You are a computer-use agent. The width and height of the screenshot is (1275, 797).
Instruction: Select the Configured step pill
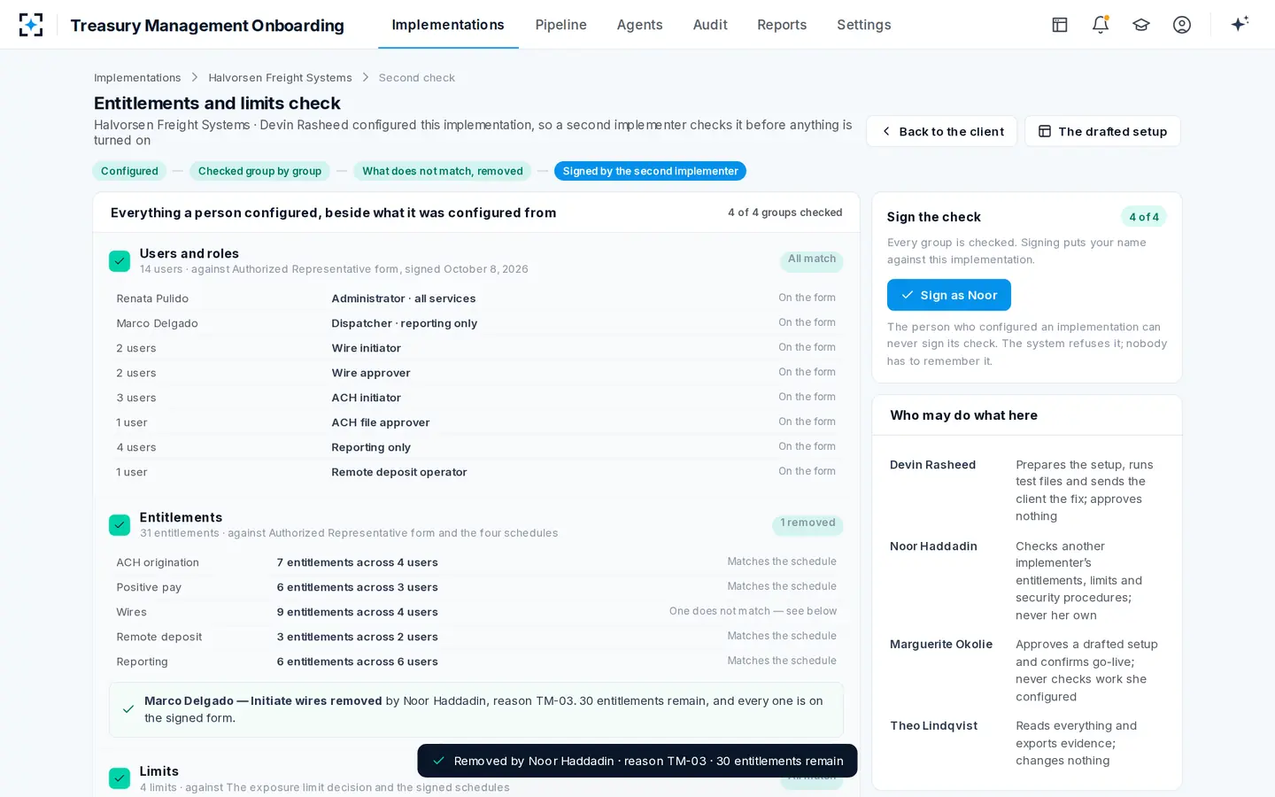tap(129, 171)
